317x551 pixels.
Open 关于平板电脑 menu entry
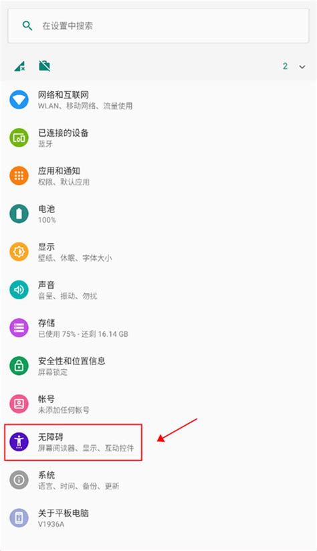pos(158,518)
